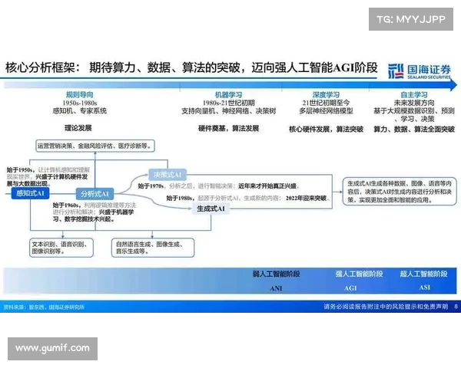This screenshot has width=461, height=368.
Task: Click the 国海证券 Sealand Securities logo
Action: coord(420,71)
